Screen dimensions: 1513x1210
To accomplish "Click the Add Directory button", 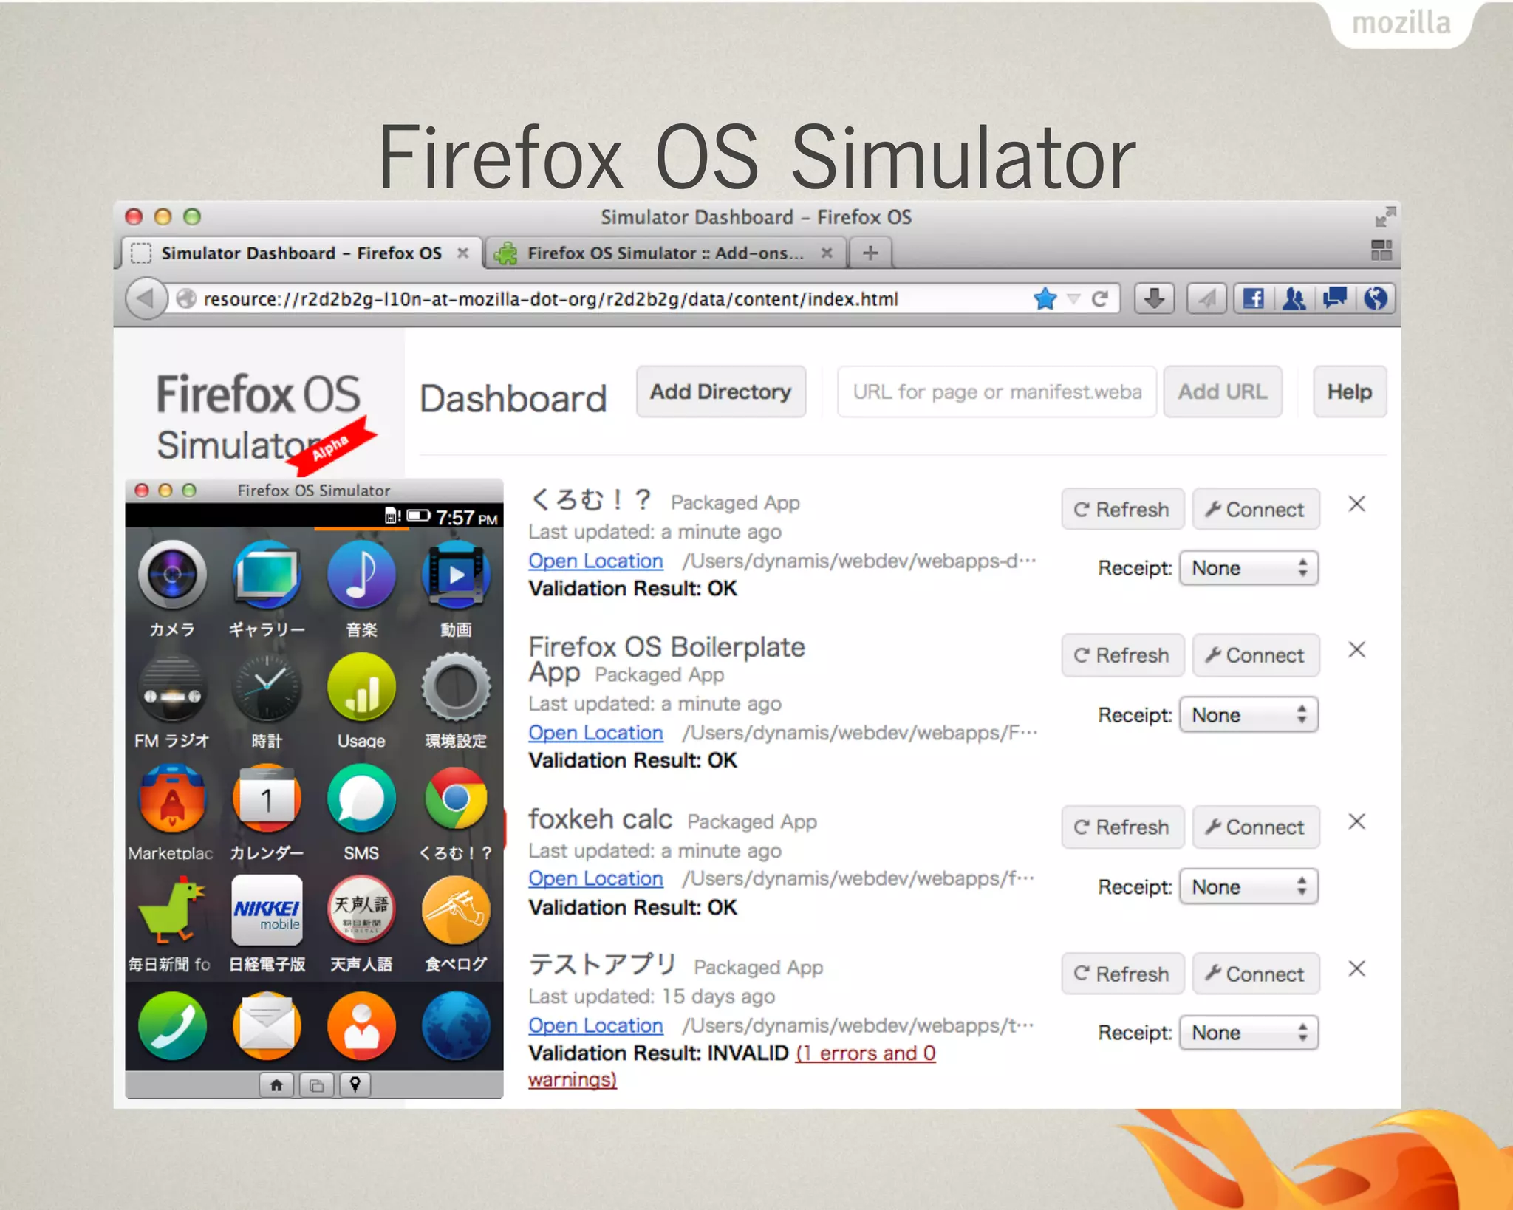I will pyautogui.click(x=720, y=392).
